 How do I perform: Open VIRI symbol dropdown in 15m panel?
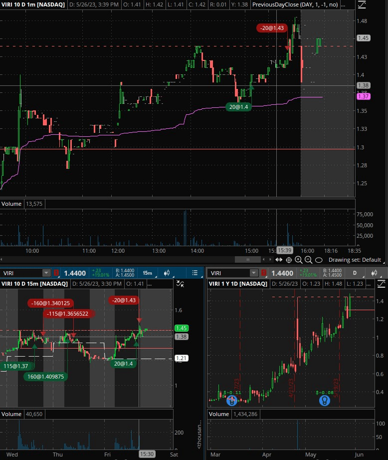click(x=46, y=273)
